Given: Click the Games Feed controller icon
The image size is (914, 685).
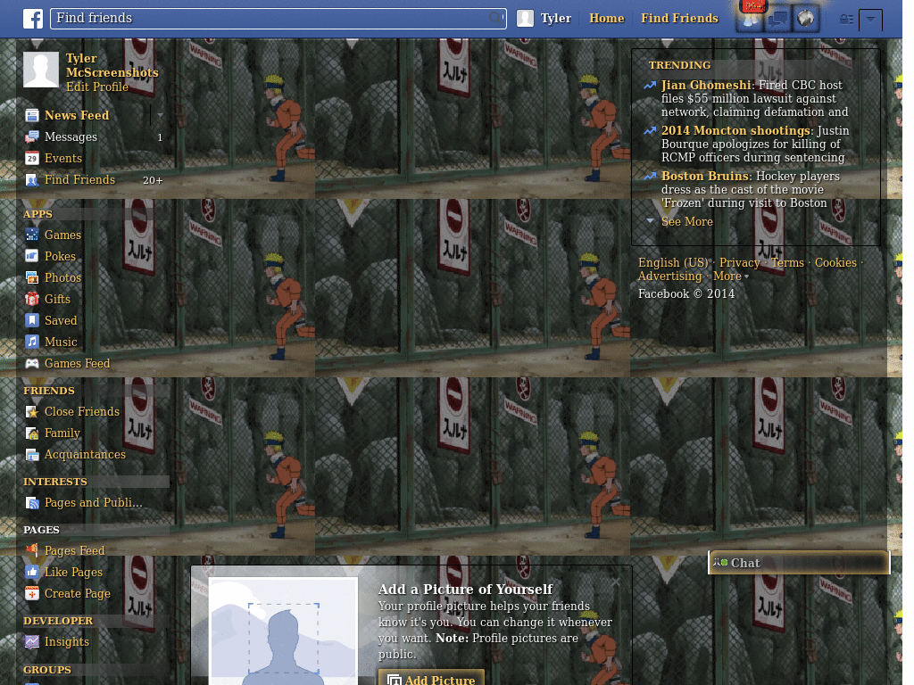Looking at the screenshot, I should (32, 364).
